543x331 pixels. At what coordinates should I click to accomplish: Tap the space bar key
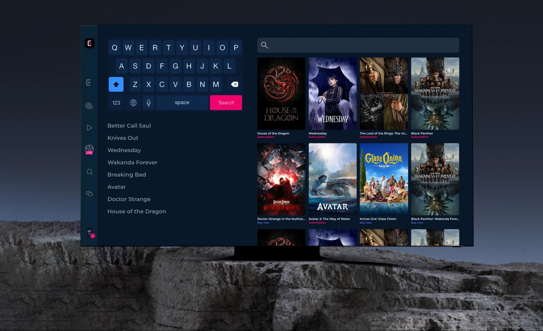point(182,103)
